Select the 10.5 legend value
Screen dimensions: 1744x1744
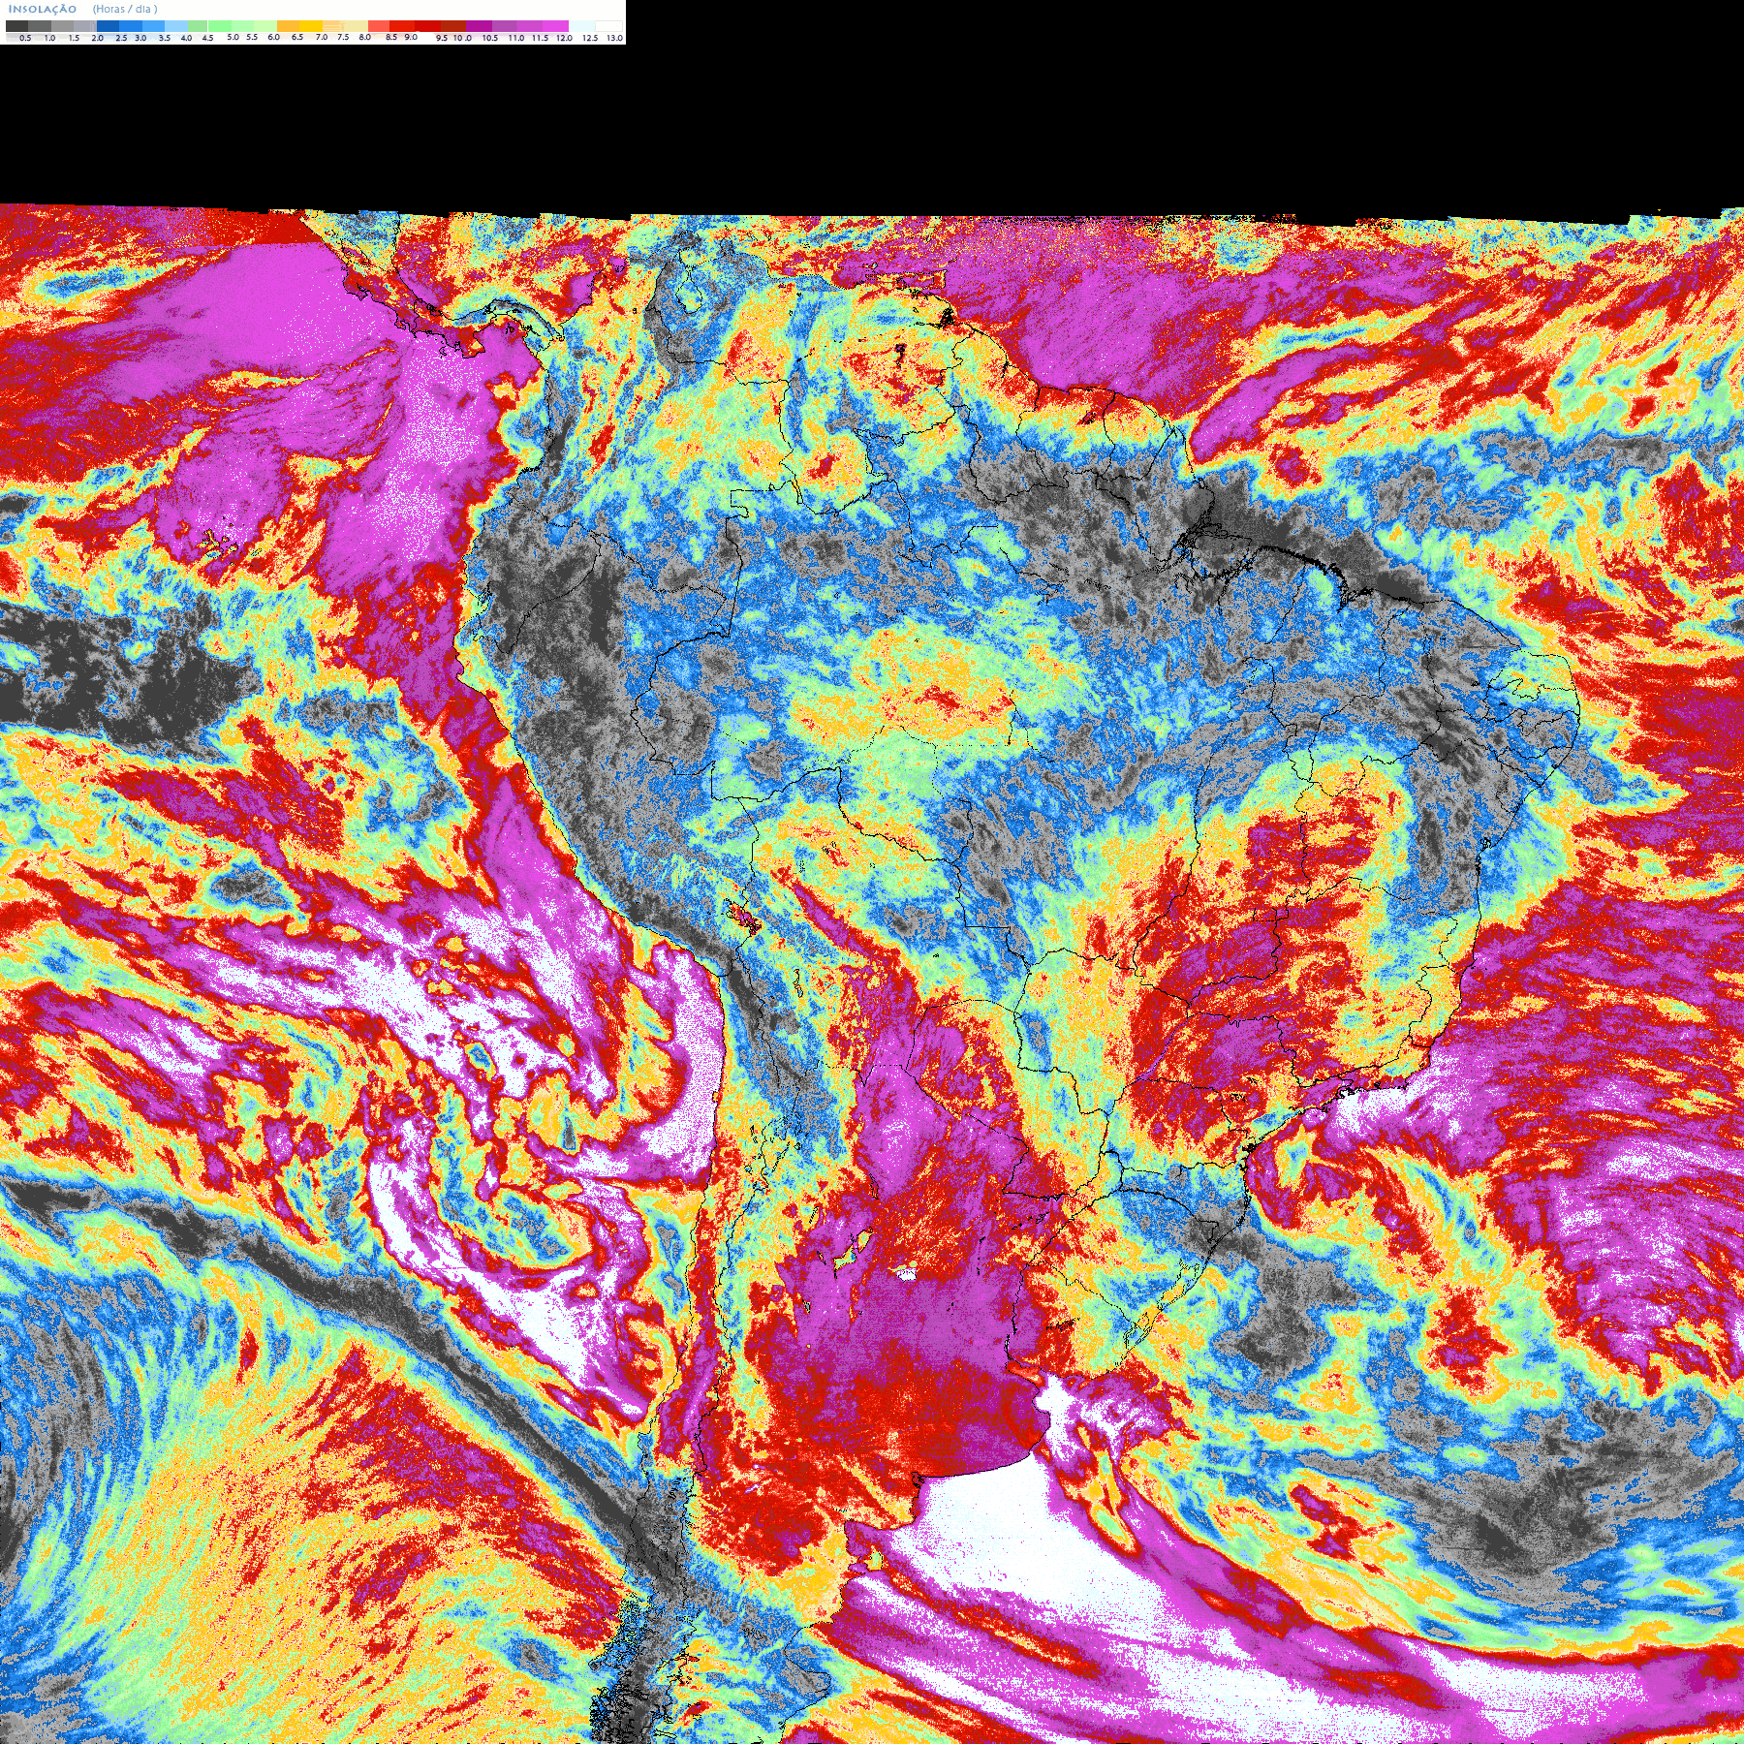tap(490, 38)
